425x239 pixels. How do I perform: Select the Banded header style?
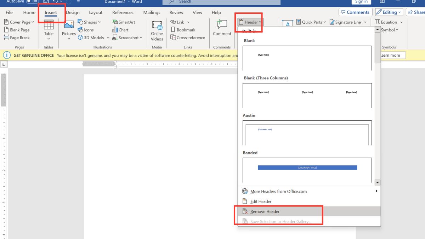click(307, 170)
